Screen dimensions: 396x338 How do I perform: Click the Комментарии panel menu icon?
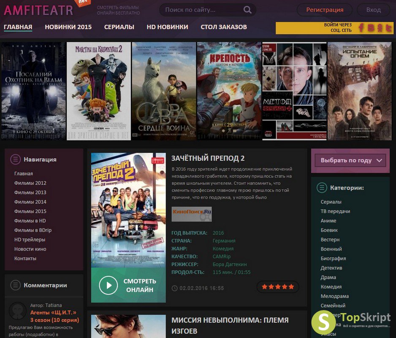(15, 285)
